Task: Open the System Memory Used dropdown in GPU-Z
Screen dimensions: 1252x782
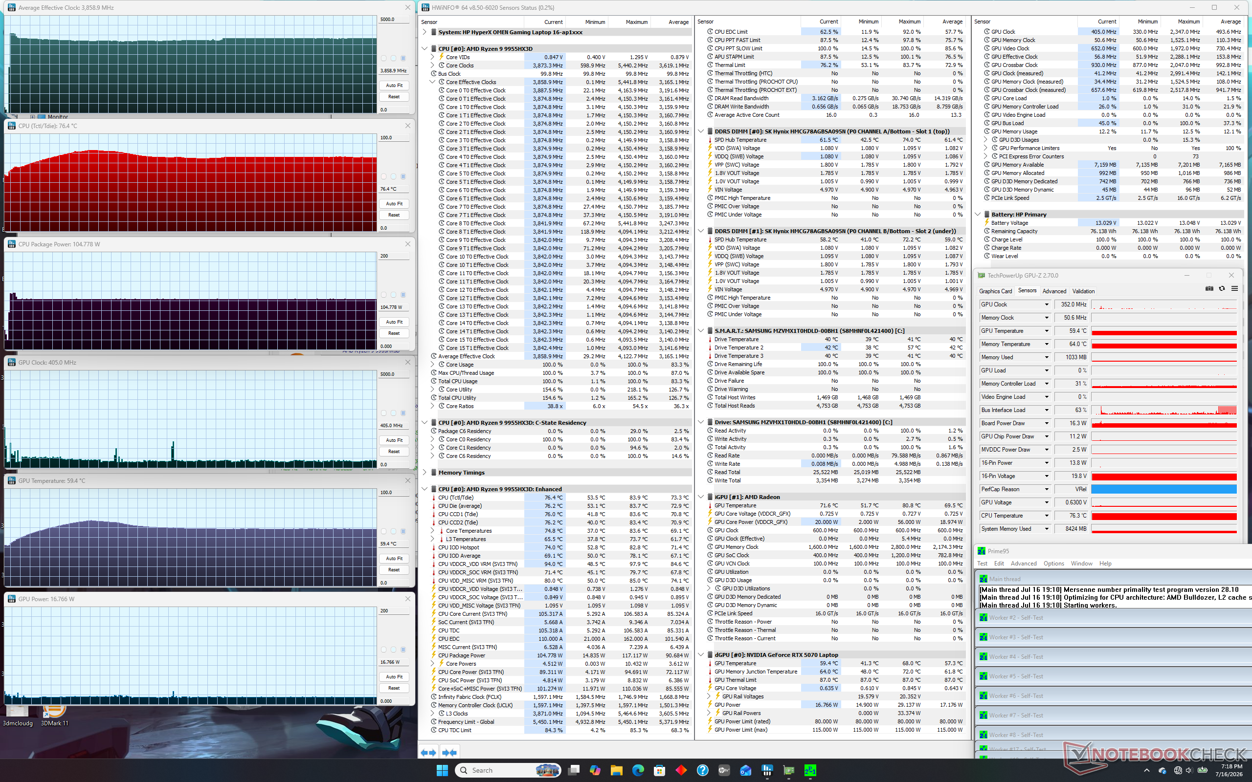Action: pyautogui.click(x=1046, y=528)
